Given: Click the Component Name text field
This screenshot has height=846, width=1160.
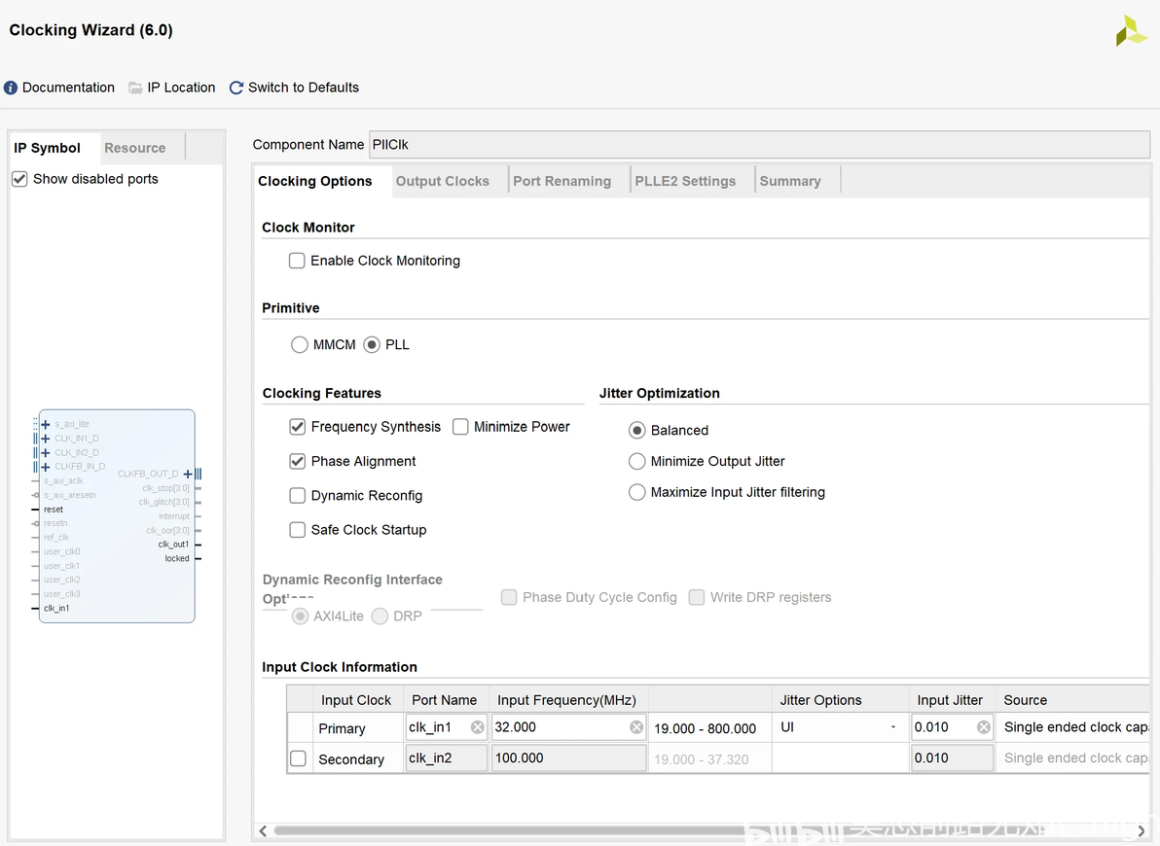Looking at the screenshot, I should point(759,145).
